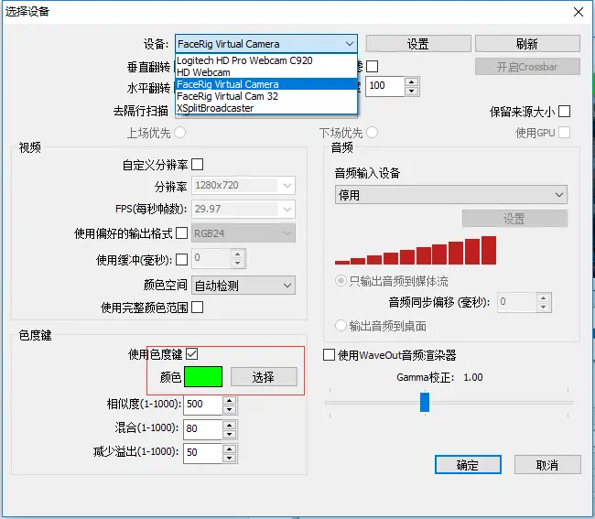Increase the 100 value with up arrow
The height and width of the screenshot is (519, 595).
point(412,81)
